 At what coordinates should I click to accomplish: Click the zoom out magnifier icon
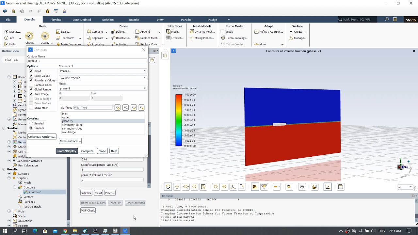pyautogui.click(x=224, y=187)
